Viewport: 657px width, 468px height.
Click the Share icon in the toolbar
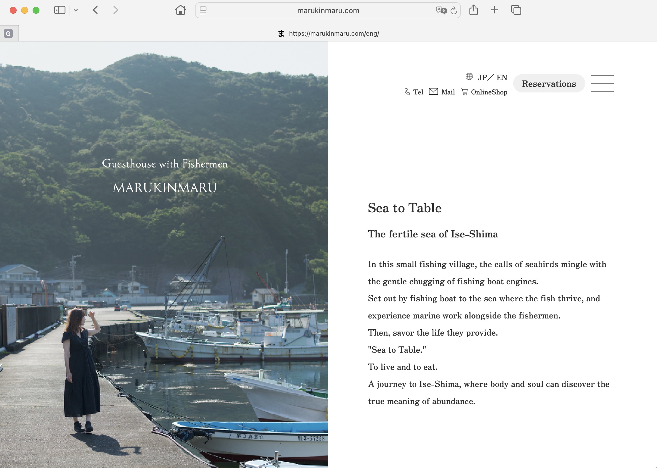point(473,10)
